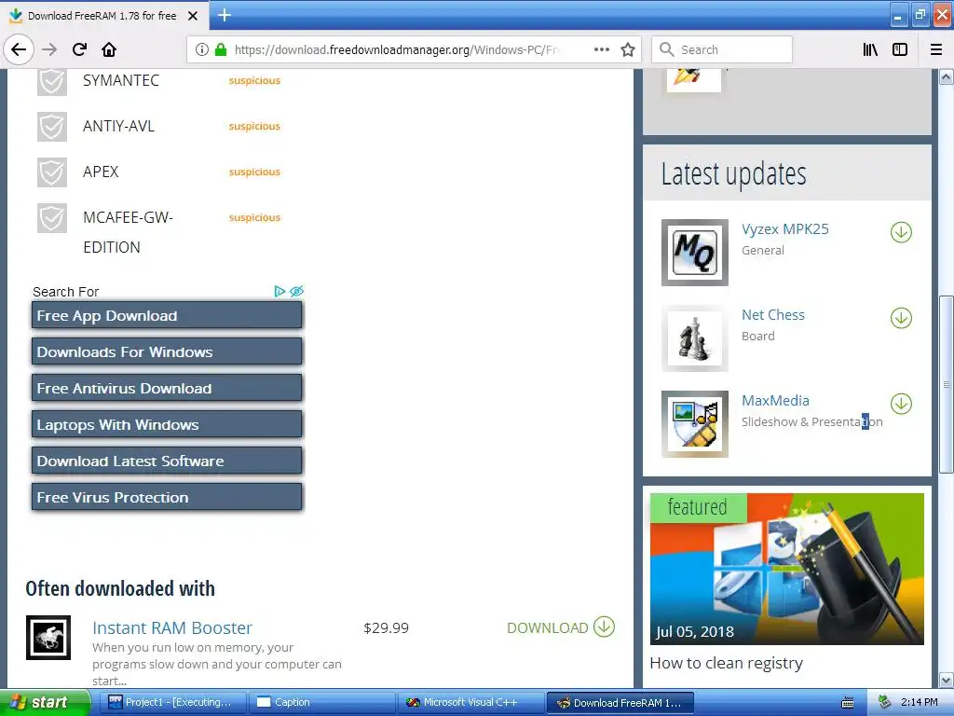
Task: Open the Downloads For Windows ad link
Action: pos(167,351)
